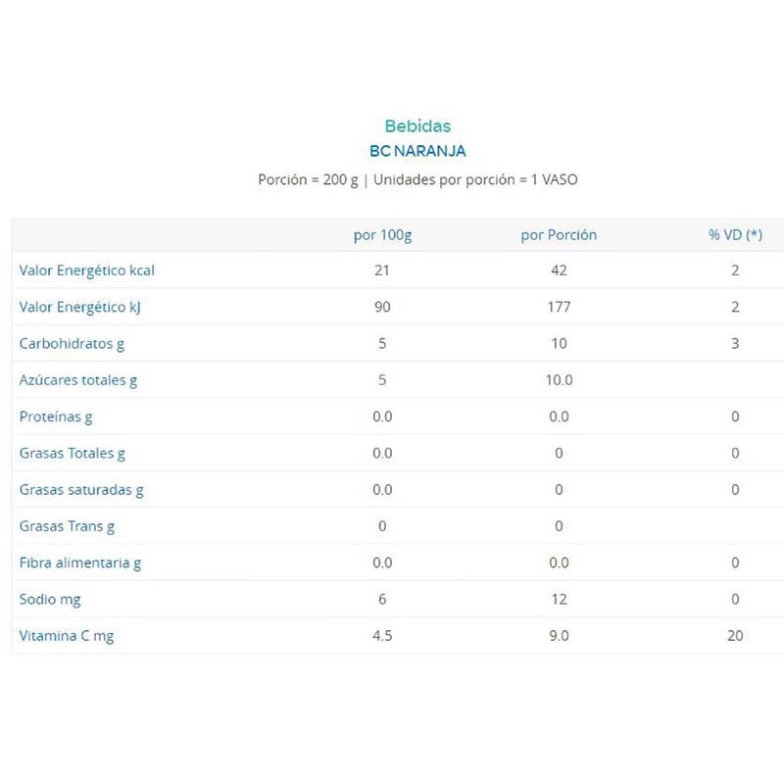This screenshot has width=784, height=784.
Task: Select the "por Porción" column header
Action: point(559,235)
